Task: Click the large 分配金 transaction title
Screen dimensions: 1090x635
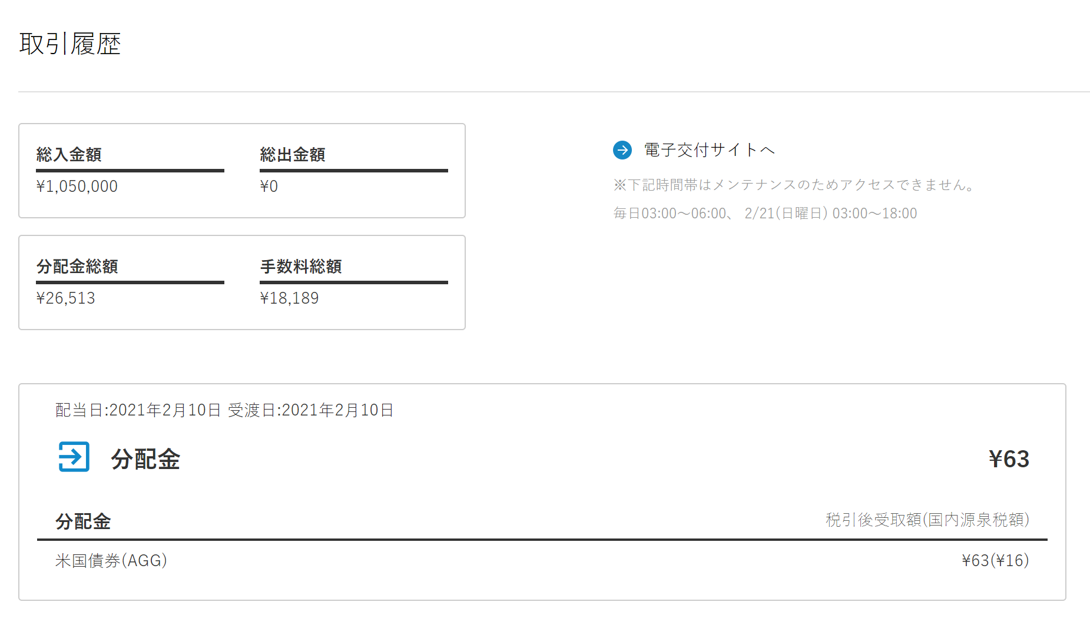Action: tap(145, 459)
